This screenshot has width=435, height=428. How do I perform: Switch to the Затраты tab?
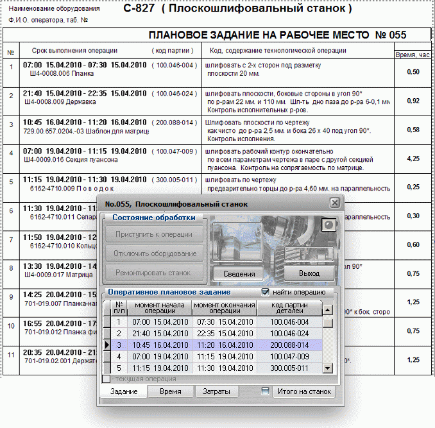[x=216, y=391]
